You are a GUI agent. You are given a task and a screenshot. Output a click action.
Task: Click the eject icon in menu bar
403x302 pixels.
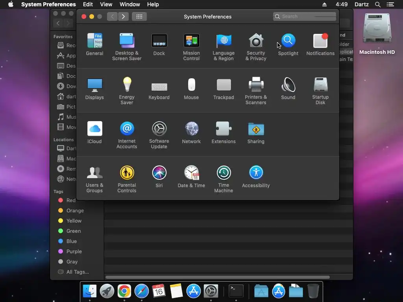click(324, 4)
